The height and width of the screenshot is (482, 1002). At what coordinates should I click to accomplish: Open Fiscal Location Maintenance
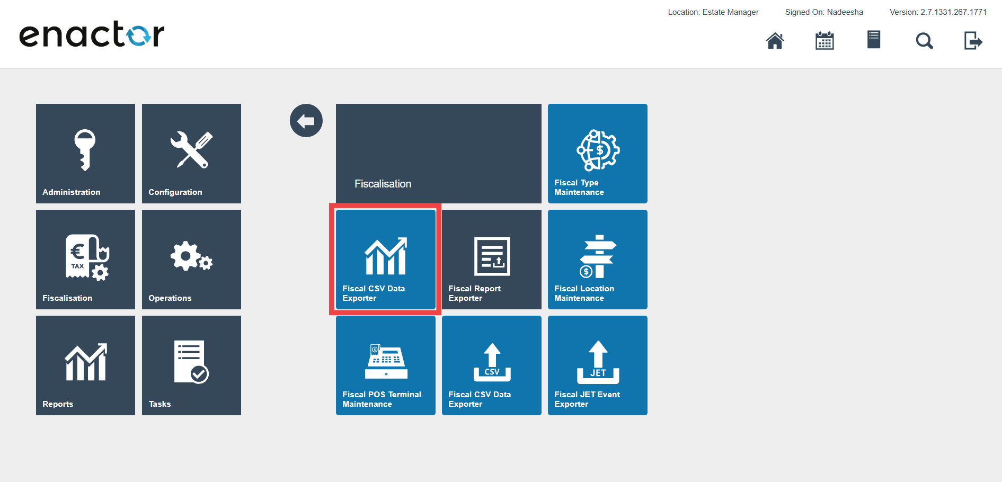[x=598, y=260]
